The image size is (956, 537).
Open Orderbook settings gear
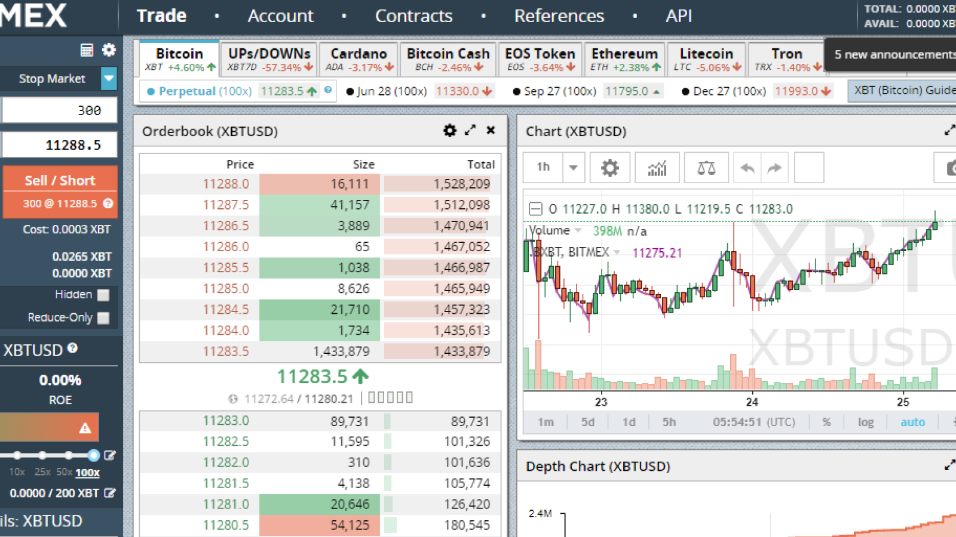(x=450, y=130)
